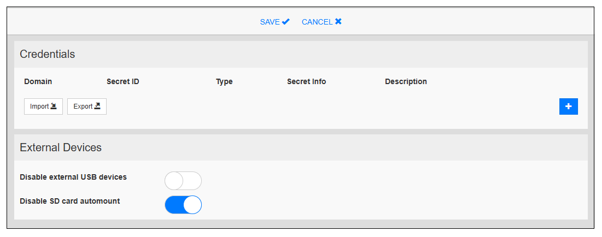Select the Description column header

[x=406, y=82]
